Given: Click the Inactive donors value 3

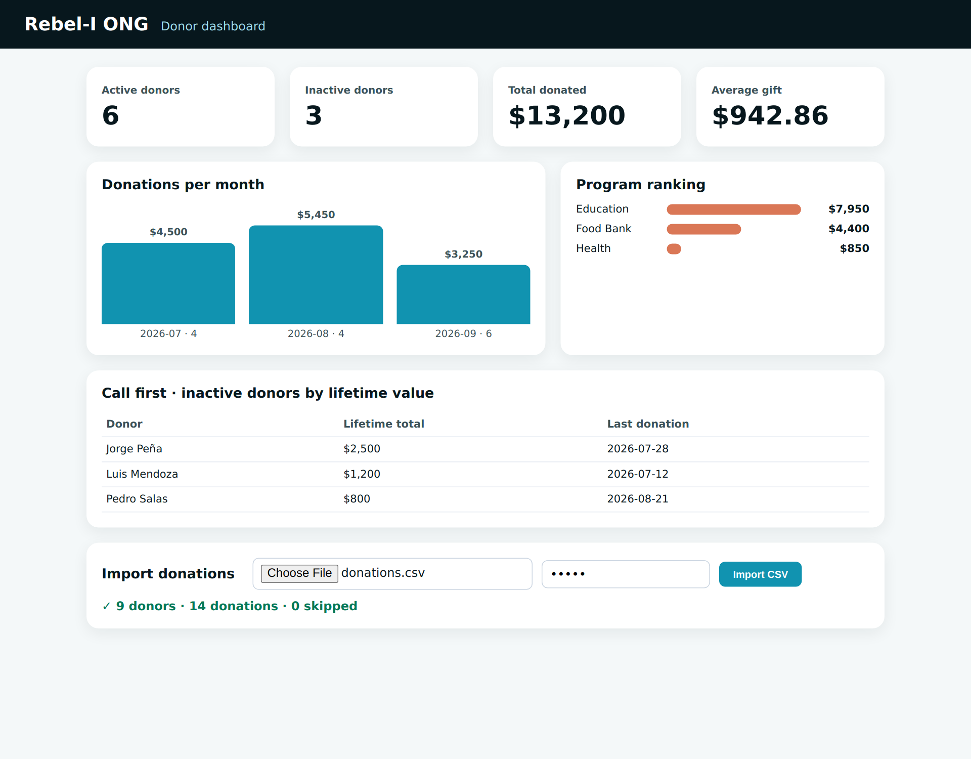Looking at the screenshot, I should (314, 115).
